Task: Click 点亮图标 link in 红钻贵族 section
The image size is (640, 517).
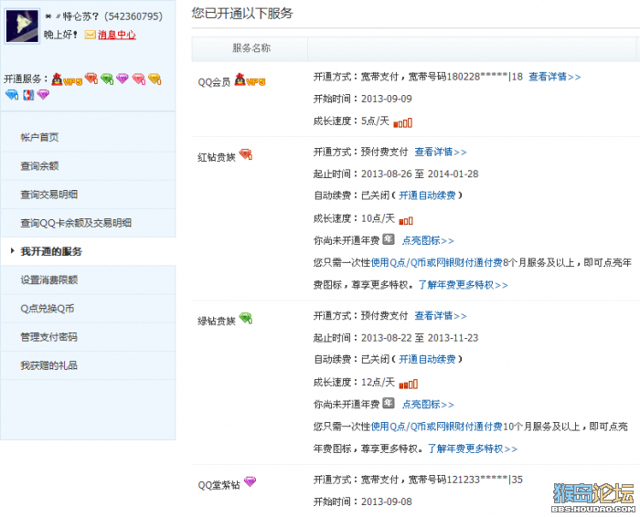Action: (x=427, y=240)
